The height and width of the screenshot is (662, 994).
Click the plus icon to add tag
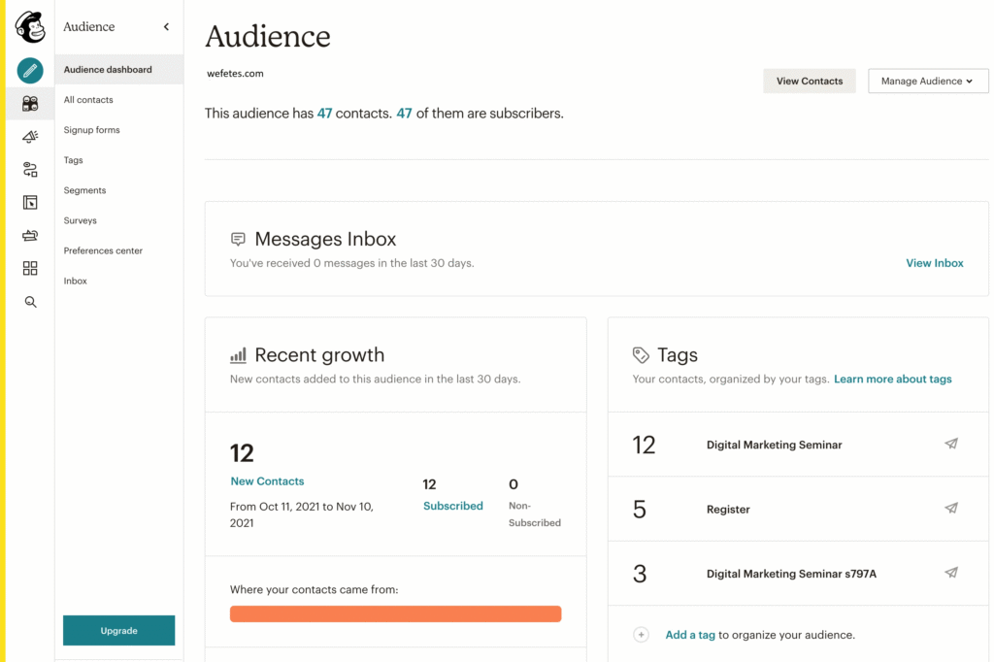click(641, 635)
